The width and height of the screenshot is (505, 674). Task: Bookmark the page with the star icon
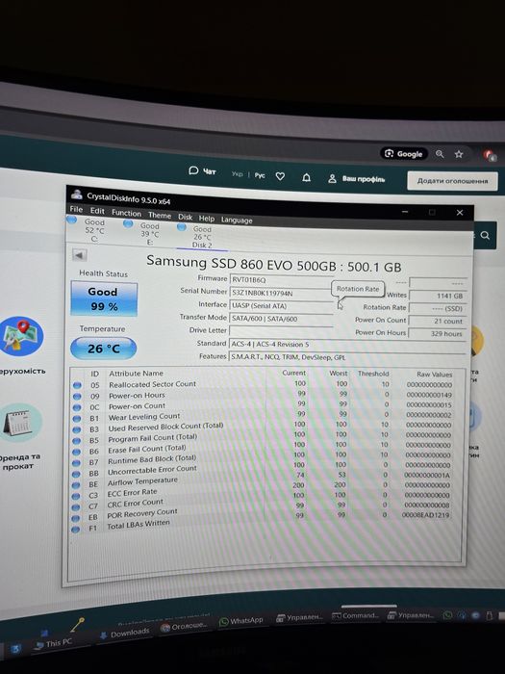pos(459,154)
